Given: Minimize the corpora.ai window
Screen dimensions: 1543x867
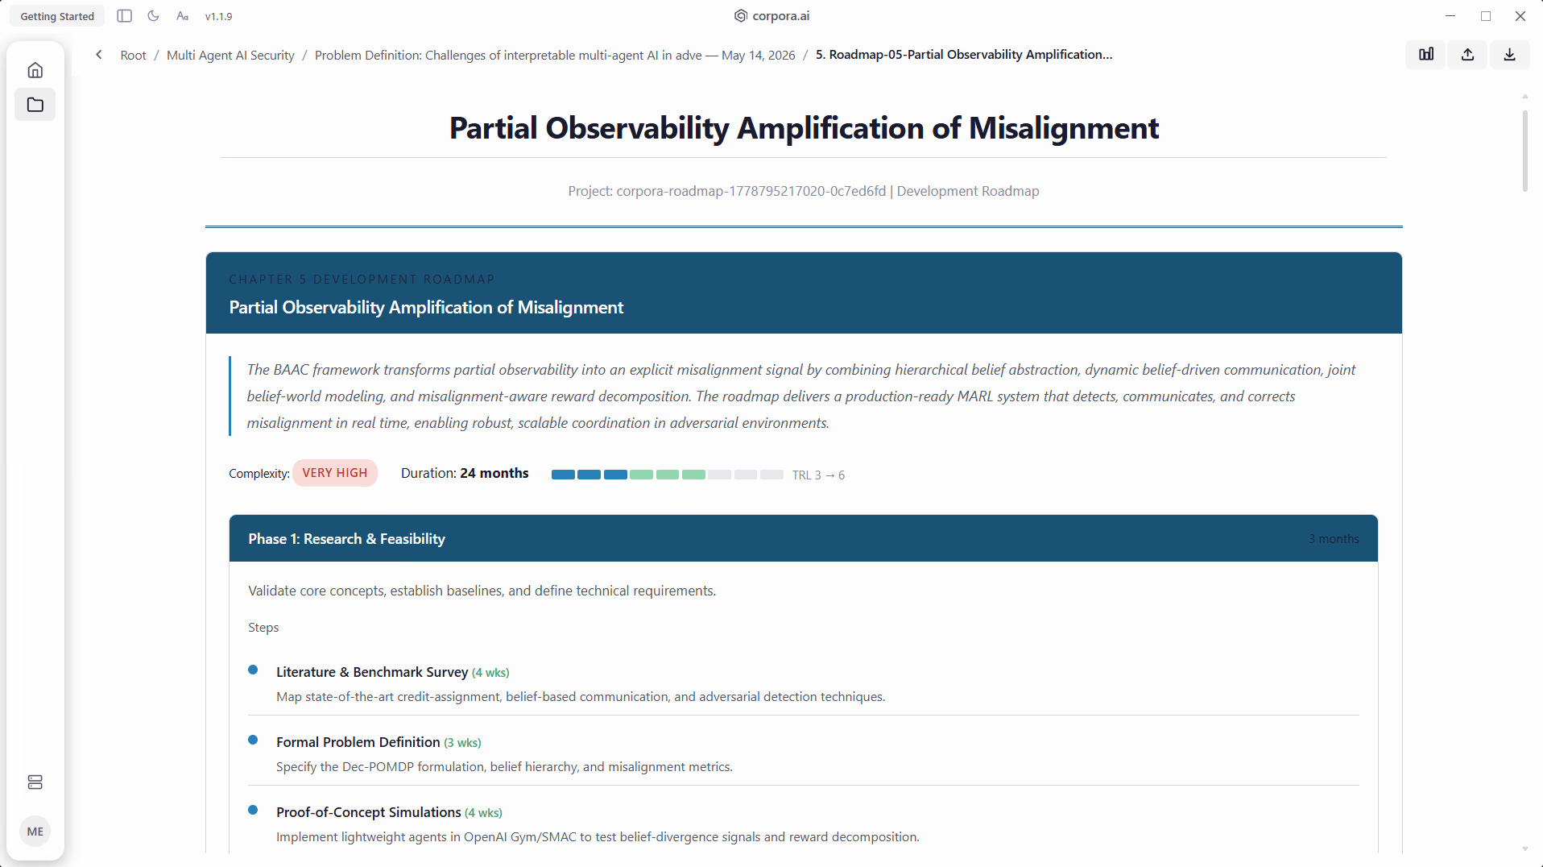Looking at the screenshot, I should (x=1450, y=16).
